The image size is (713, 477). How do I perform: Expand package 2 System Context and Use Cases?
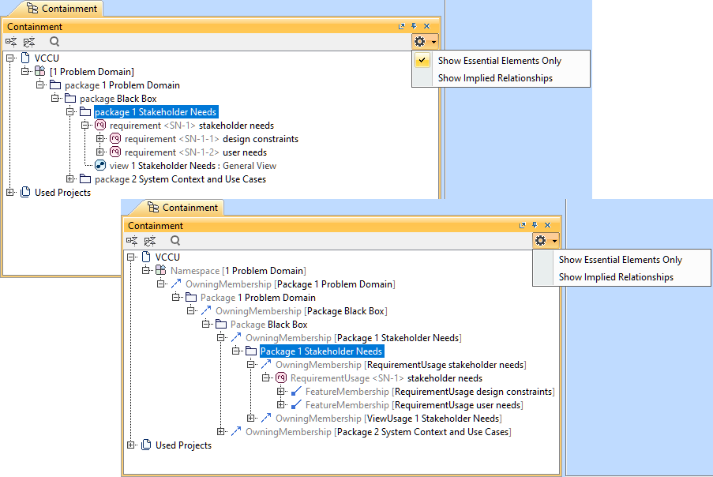point(70,179)
